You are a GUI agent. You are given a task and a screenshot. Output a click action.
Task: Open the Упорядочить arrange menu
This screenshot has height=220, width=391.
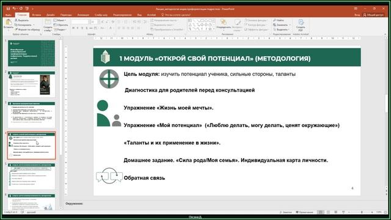[224, 24]
